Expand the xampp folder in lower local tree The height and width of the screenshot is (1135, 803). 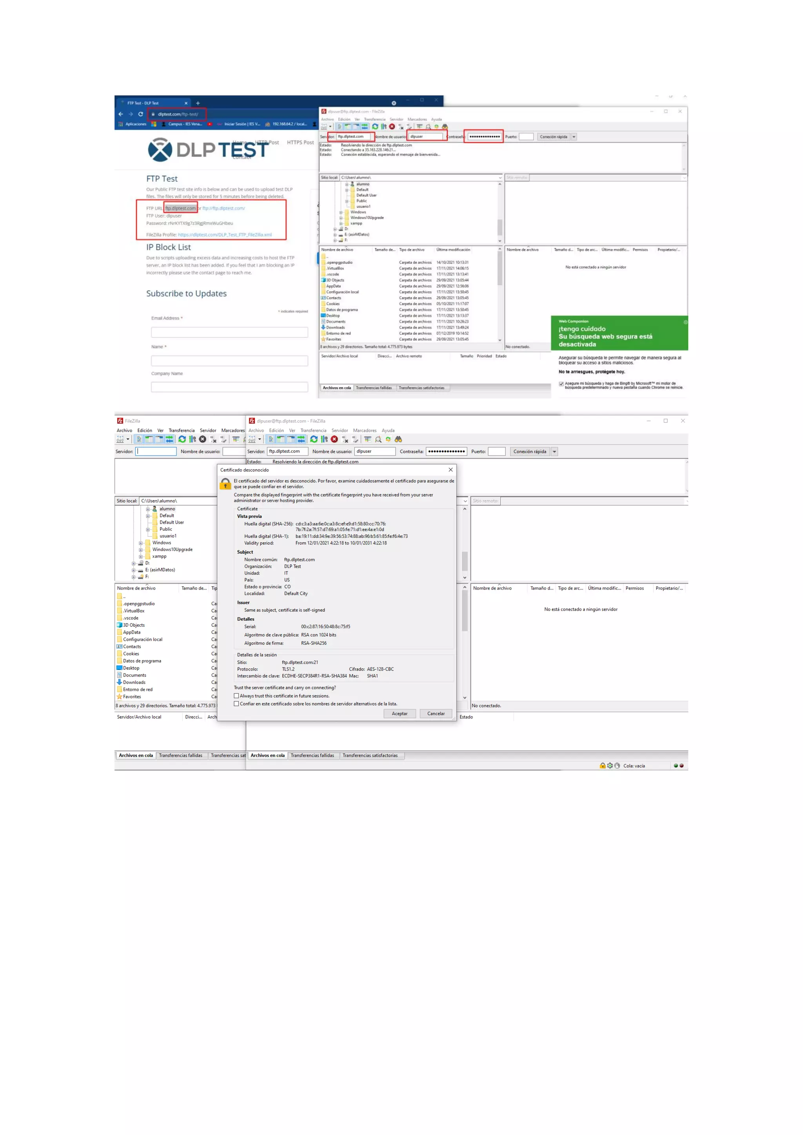tap(141, 557)
